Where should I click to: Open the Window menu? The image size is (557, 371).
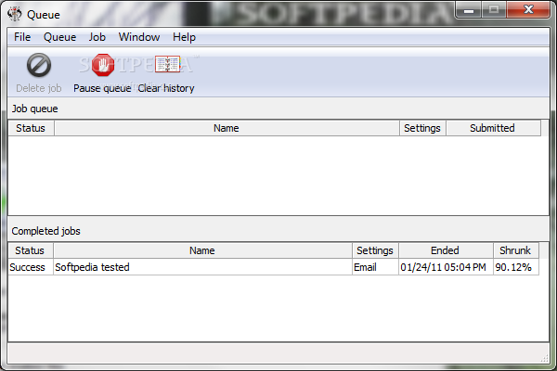(x=139, y=37)
